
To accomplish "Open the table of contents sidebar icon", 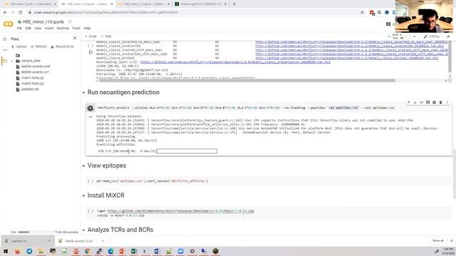I will pyautogui.click(x=5, y=39).
